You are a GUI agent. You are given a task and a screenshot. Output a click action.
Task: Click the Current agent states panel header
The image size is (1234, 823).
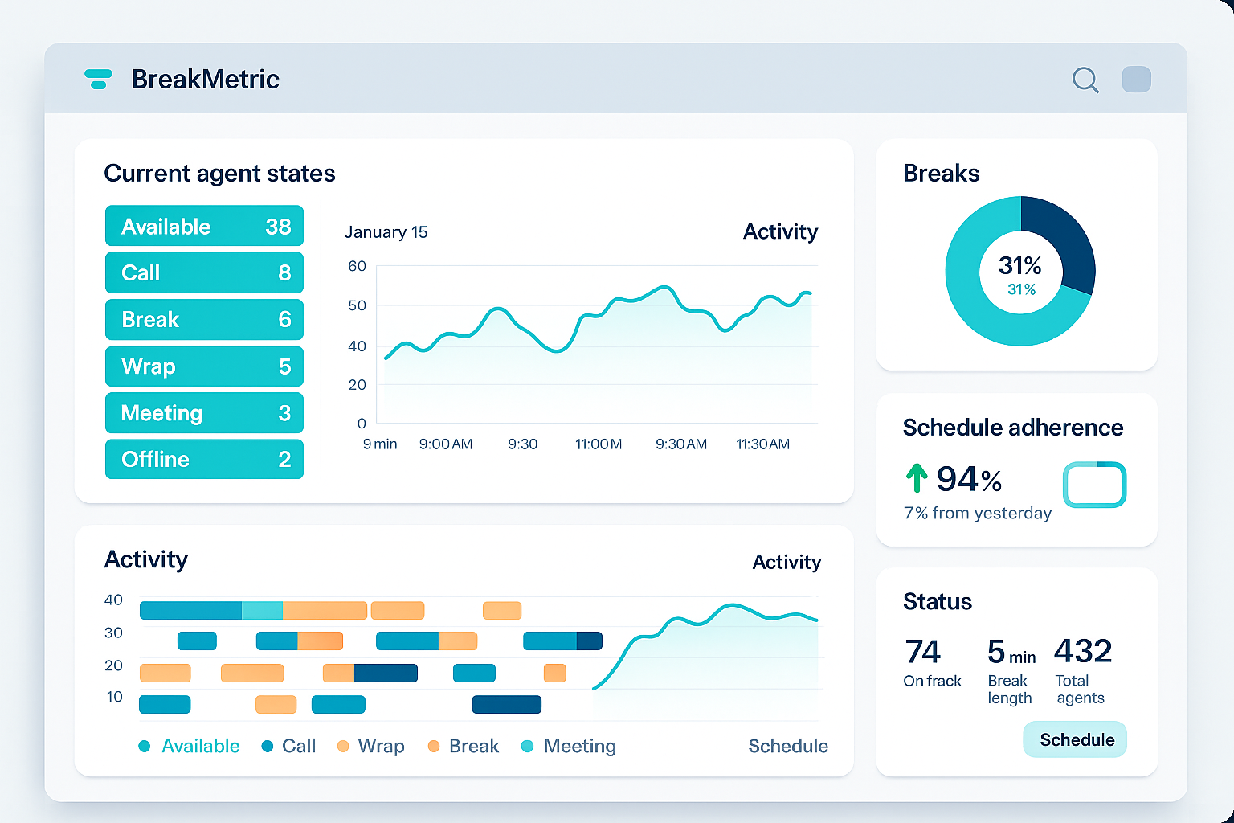point(219,174)
